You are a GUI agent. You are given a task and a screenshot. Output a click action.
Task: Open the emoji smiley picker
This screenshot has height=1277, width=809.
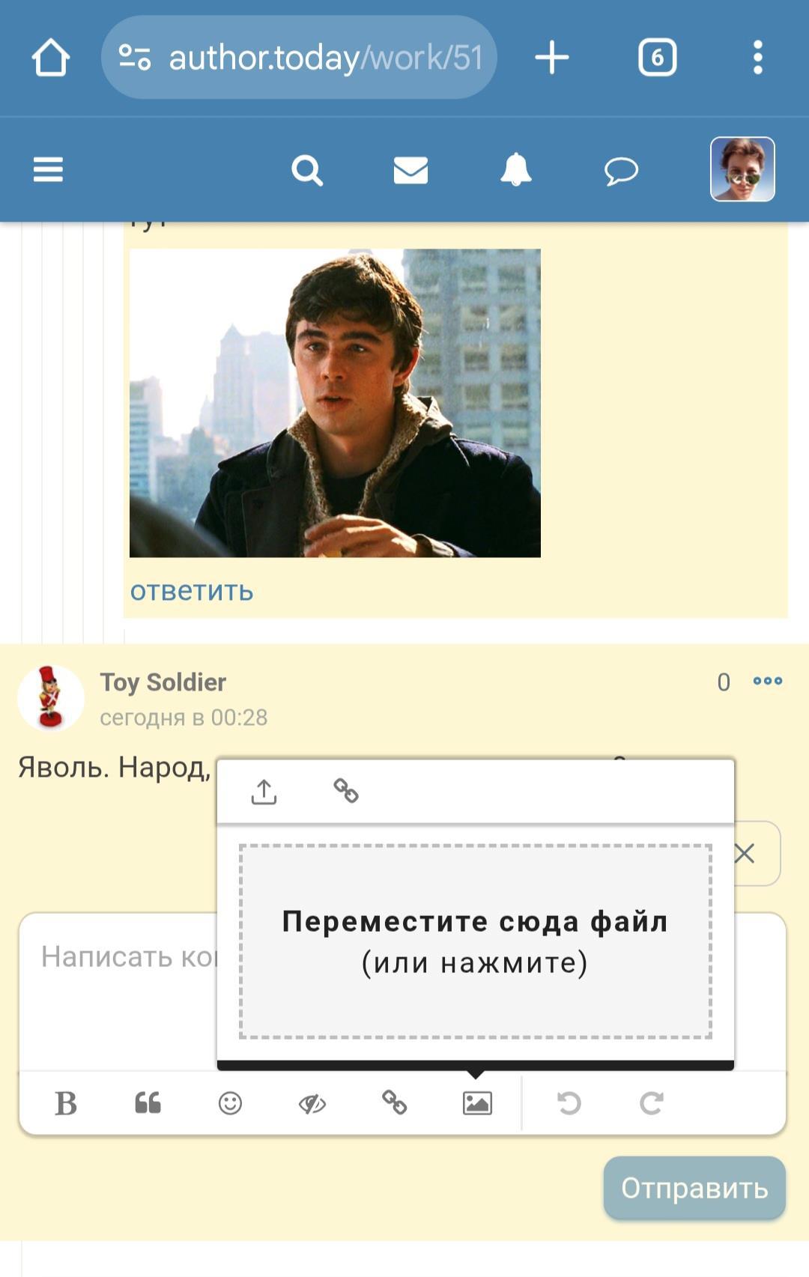(x=230, y=1103)
